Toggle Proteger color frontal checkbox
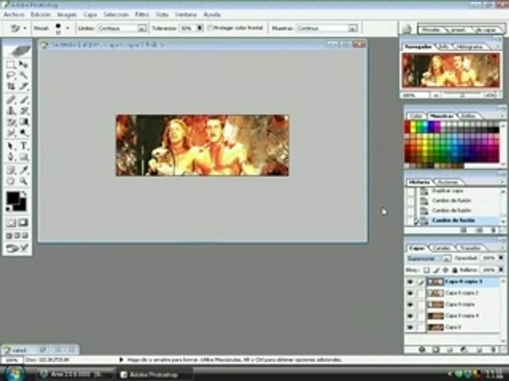 [x=210, y=28]
